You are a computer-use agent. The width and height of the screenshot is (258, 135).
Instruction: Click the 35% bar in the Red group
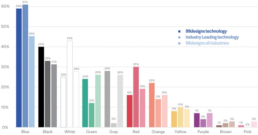tap(136, 97)
